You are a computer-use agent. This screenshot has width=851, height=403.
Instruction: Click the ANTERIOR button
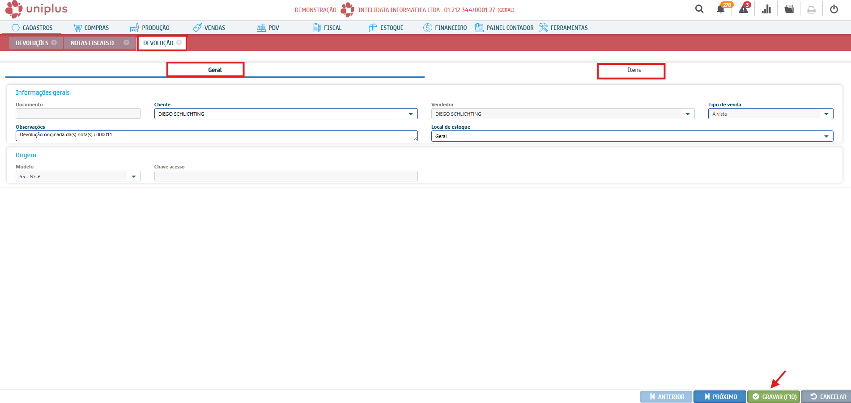click(x=666, y=397)
